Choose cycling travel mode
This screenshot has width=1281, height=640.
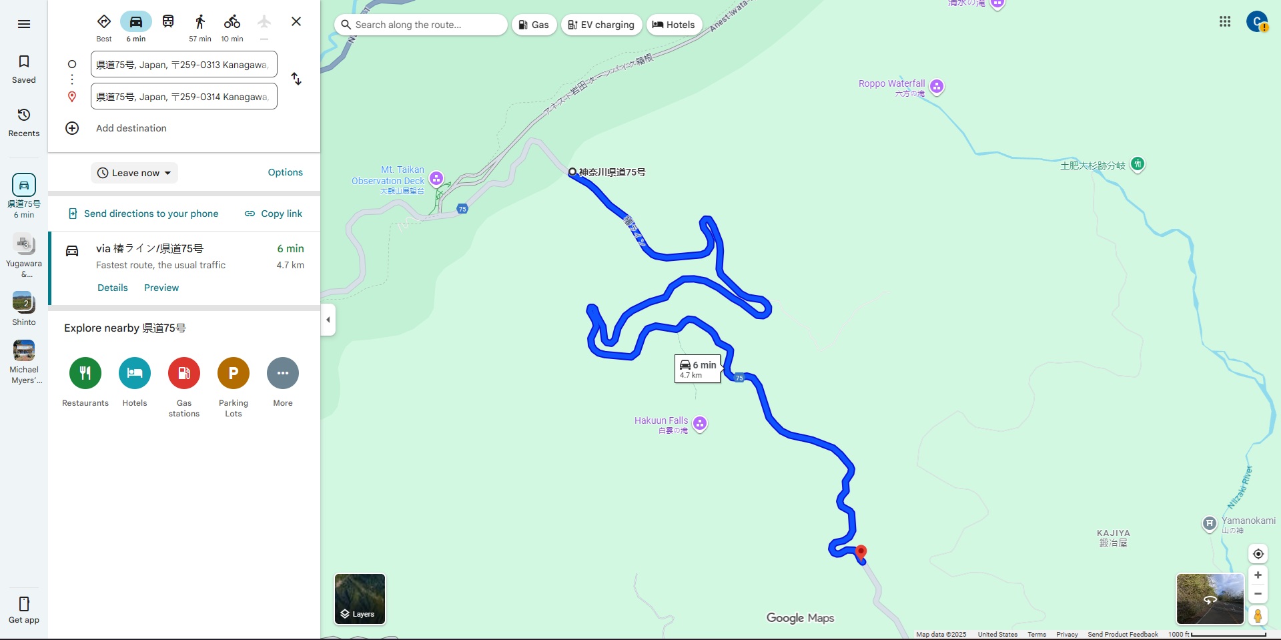232,27
